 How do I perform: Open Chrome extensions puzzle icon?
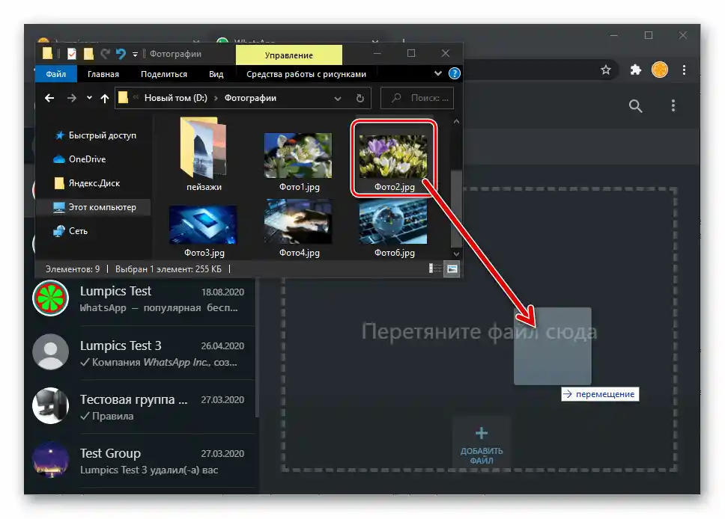tap(636, 70)
